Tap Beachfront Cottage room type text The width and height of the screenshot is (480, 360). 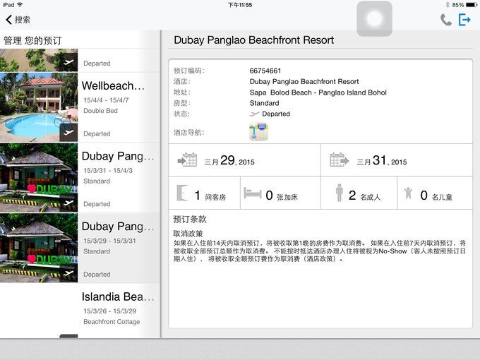[112, 322]
